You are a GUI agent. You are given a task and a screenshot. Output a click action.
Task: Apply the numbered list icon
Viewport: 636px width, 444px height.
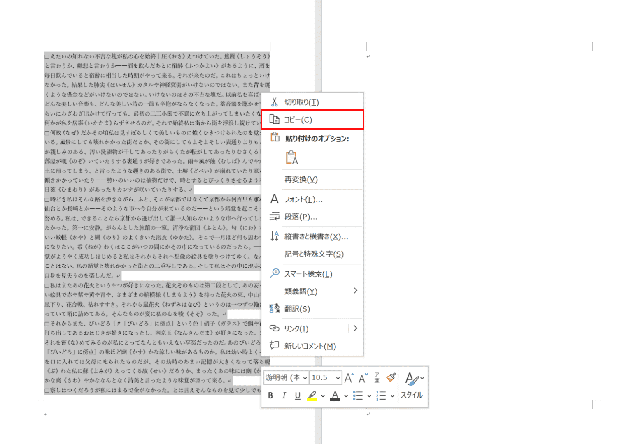tap(381, 395)
